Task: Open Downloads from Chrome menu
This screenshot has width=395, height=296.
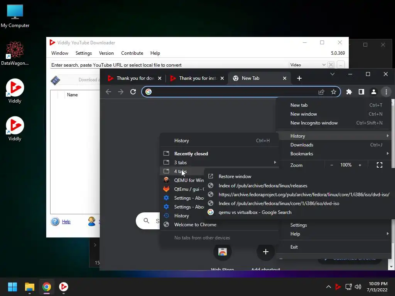Action: (334, 145)
